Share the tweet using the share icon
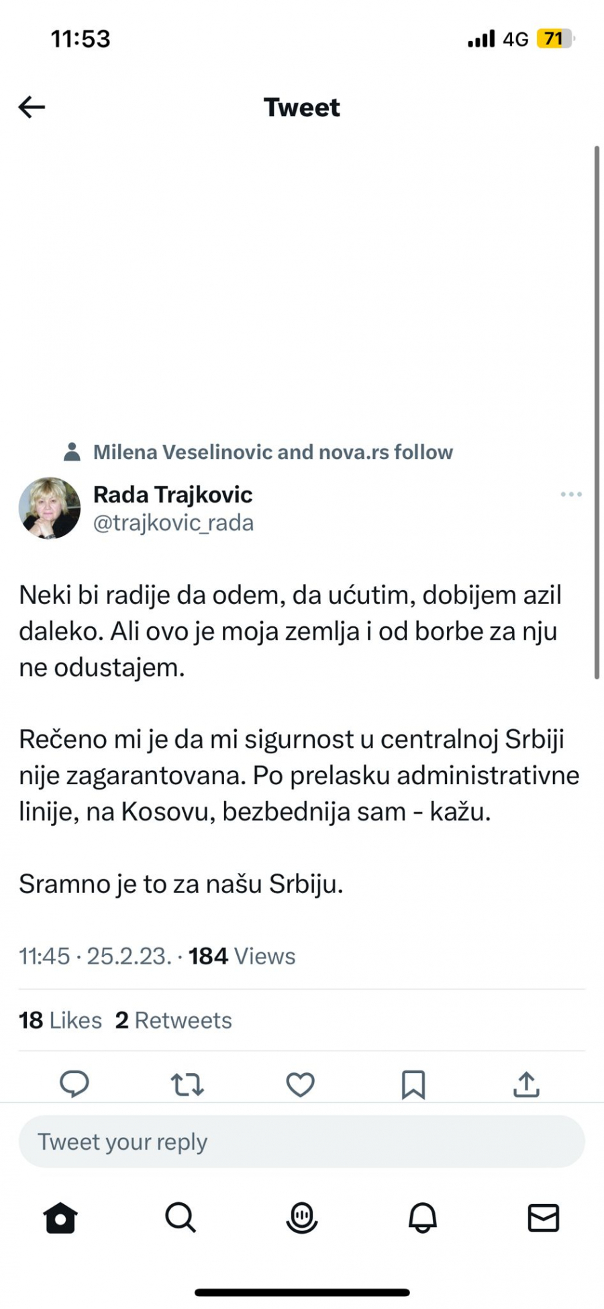The width and height of the screenshot is (604, 1309). click(526, 1083)
